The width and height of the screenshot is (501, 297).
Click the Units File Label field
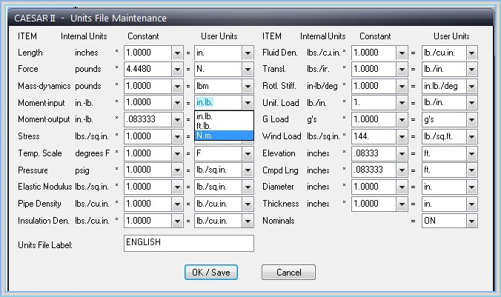(189, 243)
